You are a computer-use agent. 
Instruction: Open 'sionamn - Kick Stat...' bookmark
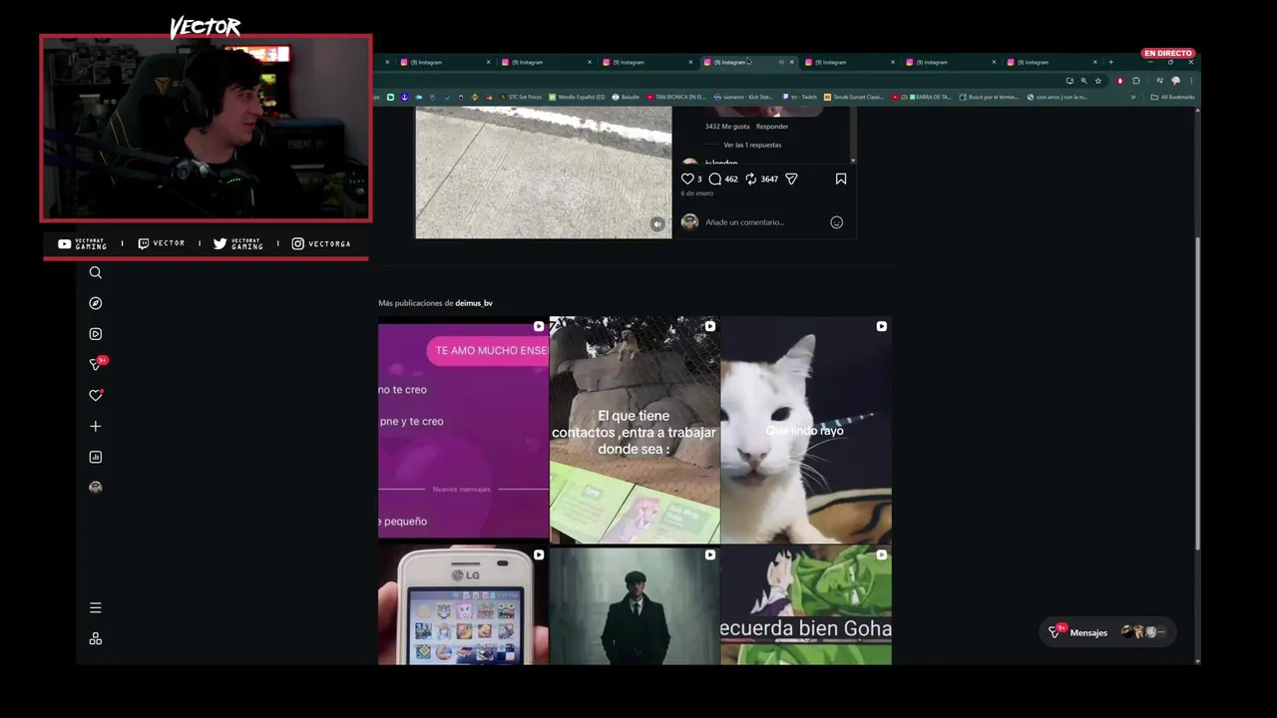[x=743, y=97]
